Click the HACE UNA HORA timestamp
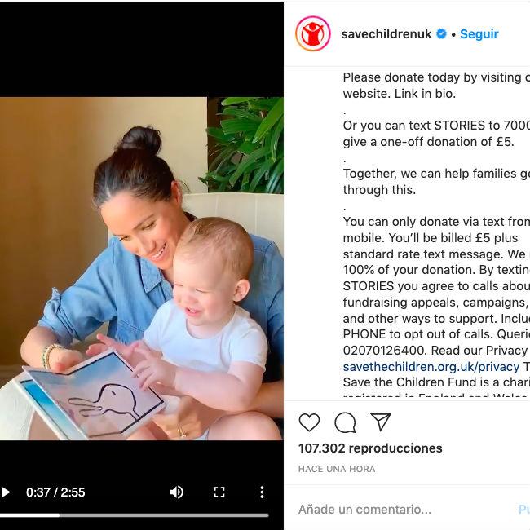This screenshot has height=530, width=530. click(x=337, y=469)
